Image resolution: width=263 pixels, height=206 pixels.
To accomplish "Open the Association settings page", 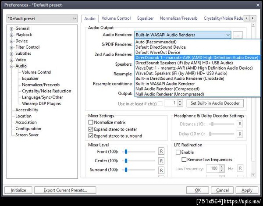I will (26, 122).
